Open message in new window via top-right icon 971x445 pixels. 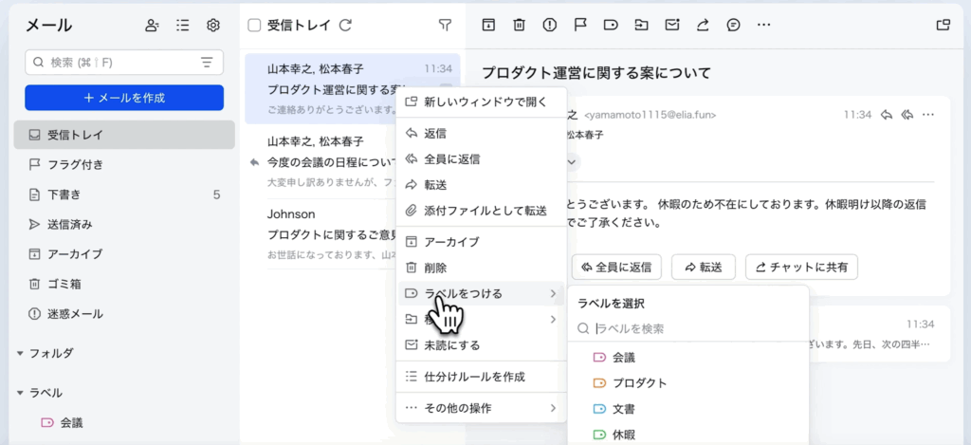click(x=942, y=25)
